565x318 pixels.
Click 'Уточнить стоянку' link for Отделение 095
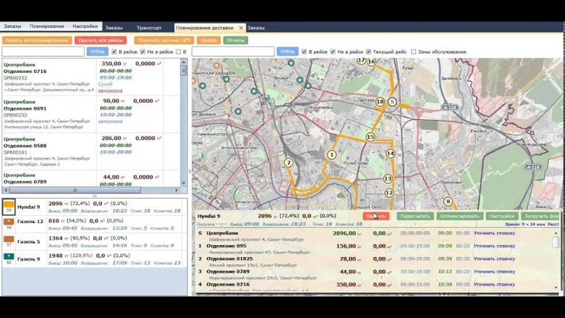494,246
